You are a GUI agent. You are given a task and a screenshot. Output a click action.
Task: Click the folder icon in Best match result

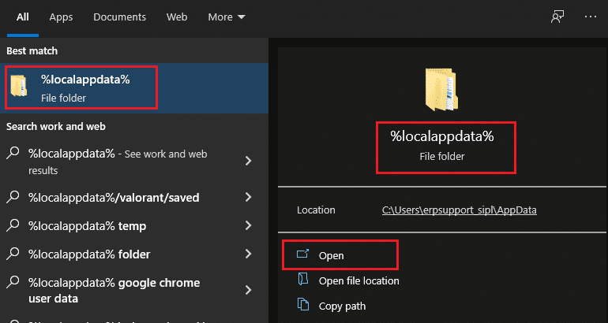point(19,86)
